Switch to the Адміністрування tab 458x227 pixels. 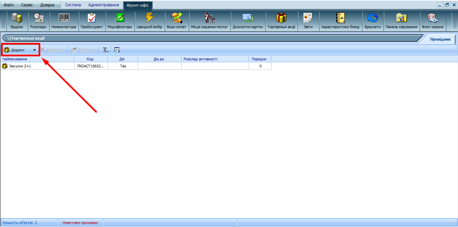pos(103,5)
